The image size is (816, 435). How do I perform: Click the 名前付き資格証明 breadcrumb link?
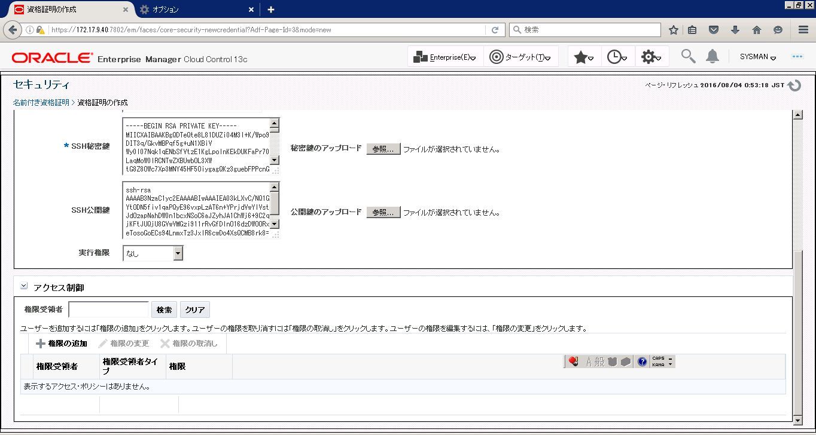pos(41,102)
